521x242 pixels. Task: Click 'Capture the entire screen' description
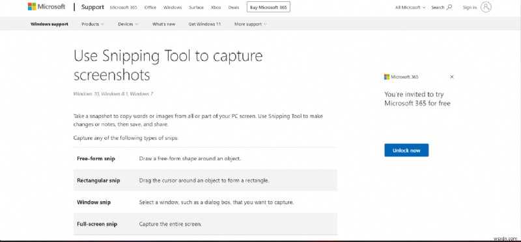coord(170,224)
